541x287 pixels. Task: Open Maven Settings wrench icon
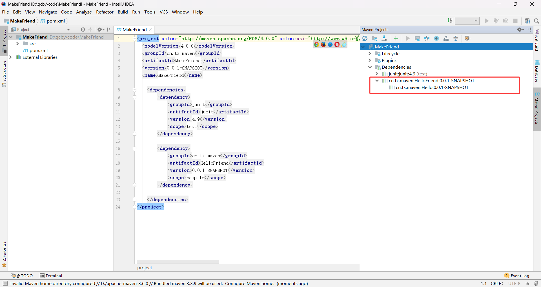[x=467, y=38]
